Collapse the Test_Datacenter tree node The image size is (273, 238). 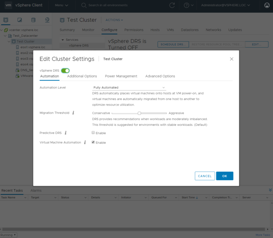5,36
